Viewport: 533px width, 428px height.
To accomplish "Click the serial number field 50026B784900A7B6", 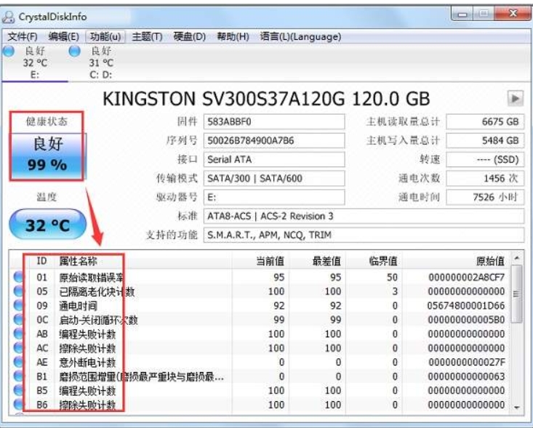I will (274, 141).
